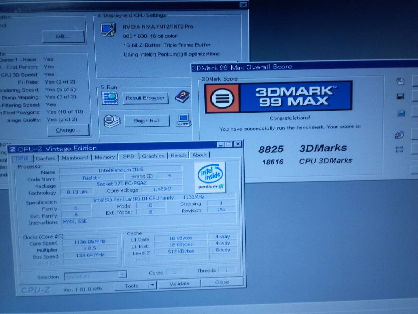Click the globe list icon in score dialog

(x=401, y=113)
